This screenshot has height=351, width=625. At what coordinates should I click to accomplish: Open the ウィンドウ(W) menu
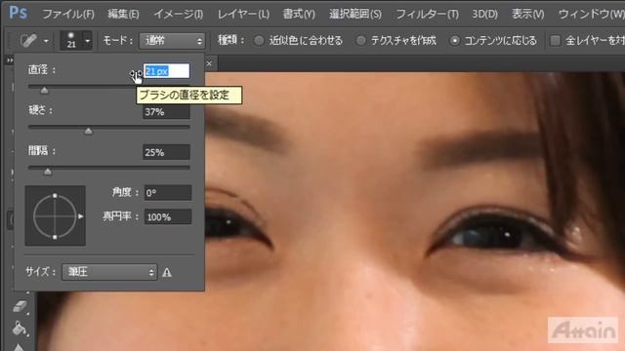(591, 15)
